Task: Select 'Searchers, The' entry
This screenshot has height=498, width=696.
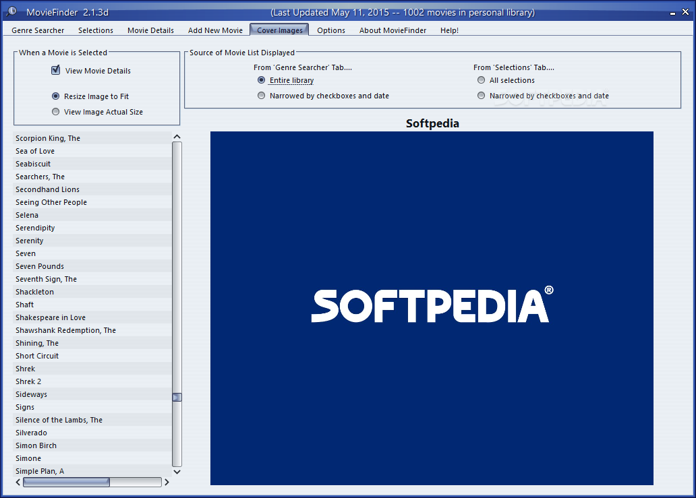Action: point(92,177)
